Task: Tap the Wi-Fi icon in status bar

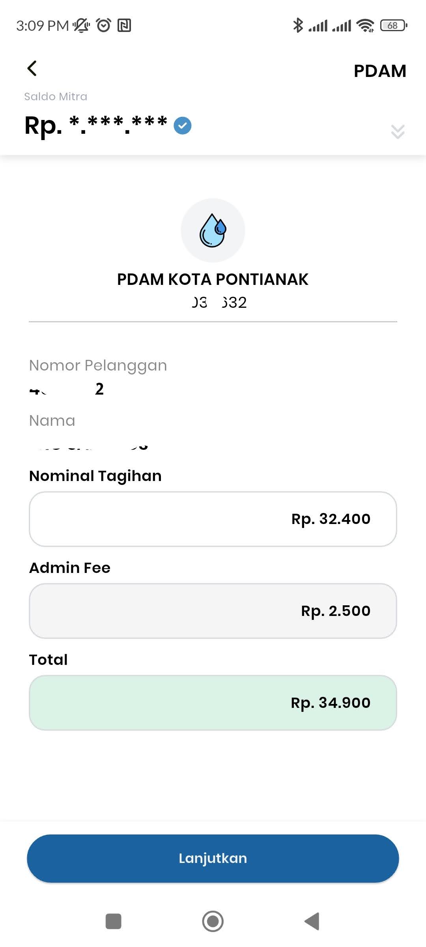Action: tap(365, 26)
